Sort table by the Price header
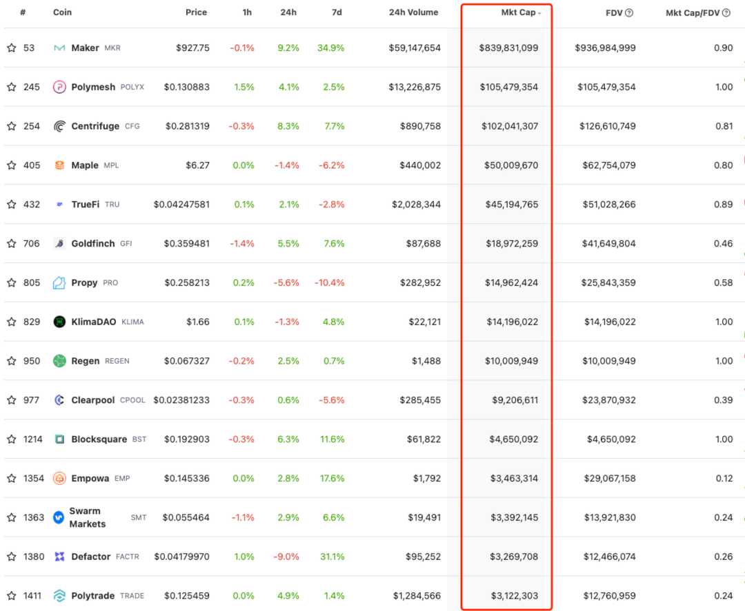Viewport: 745px width, 611px height. [196, 12]
